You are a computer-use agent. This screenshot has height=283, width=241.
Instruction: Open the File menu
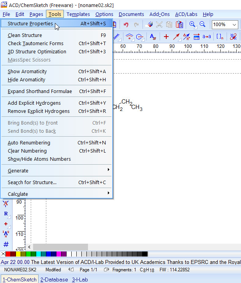pos(6,14)
